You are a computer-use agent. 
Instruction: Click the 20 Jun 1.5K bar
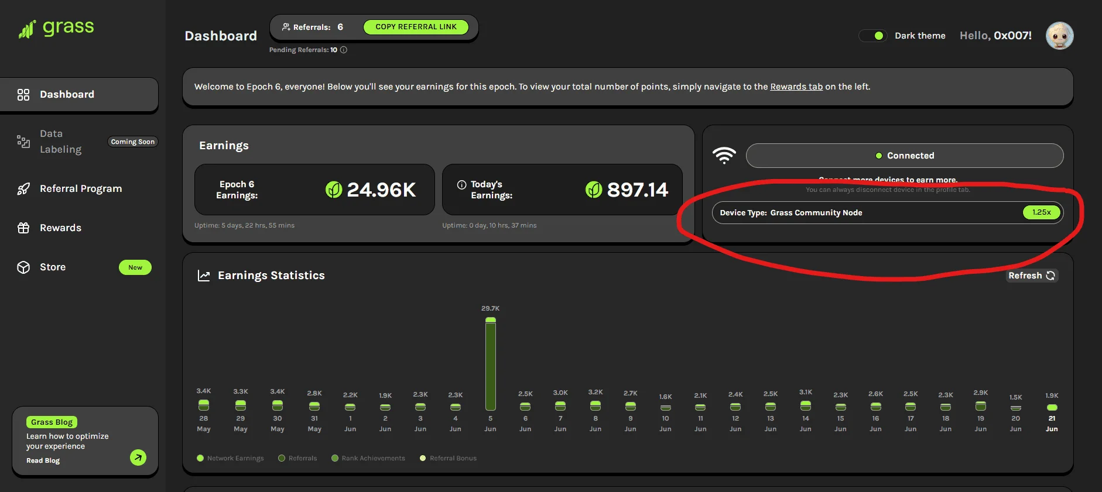[x=1016, y=408]
